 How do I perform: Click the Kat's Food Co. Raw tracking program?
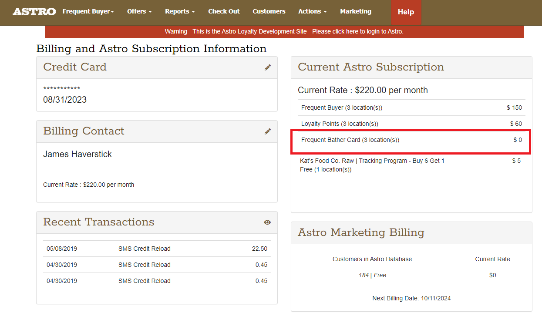[372, 165]
